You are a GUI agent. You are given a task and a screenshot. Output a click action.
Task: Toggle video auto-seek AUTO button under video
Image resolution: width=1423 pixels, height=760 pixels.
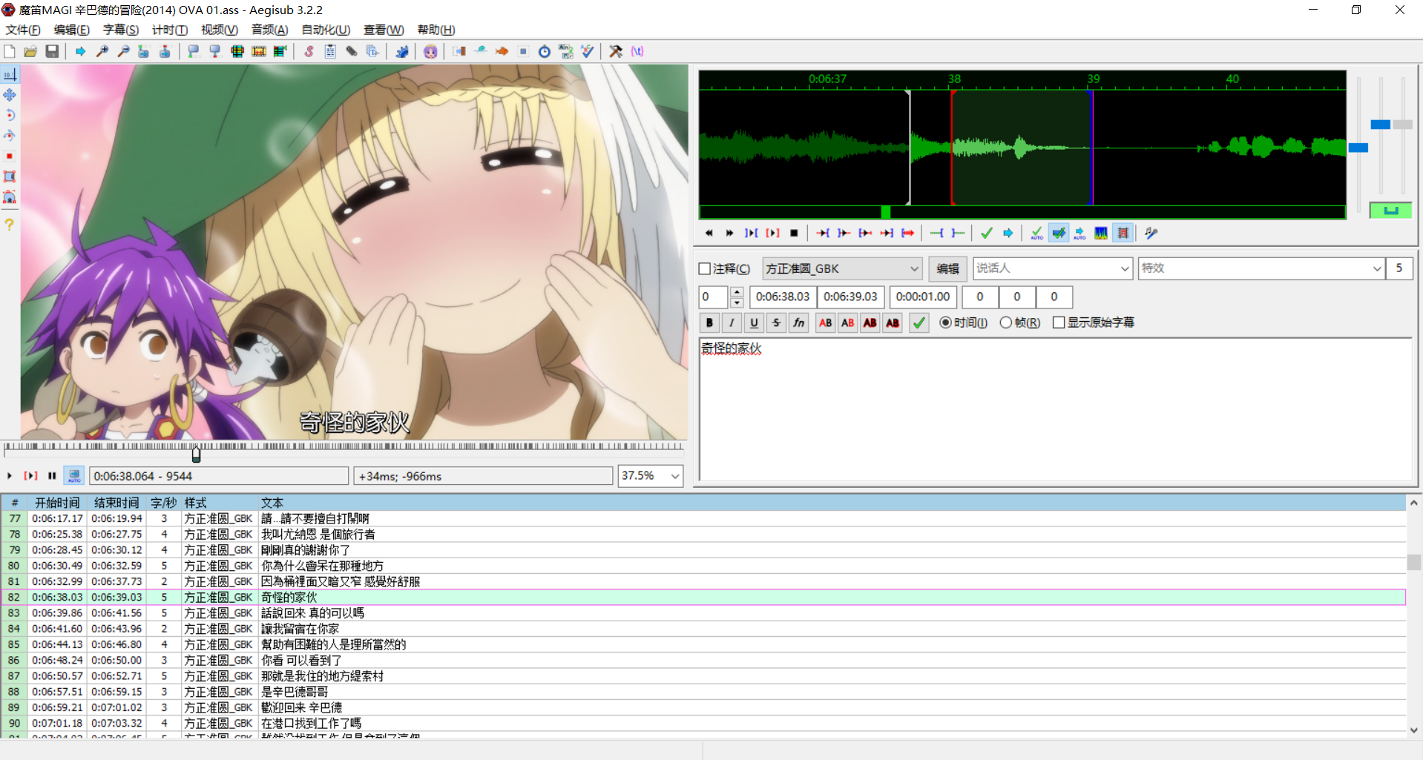click(74, 476)
